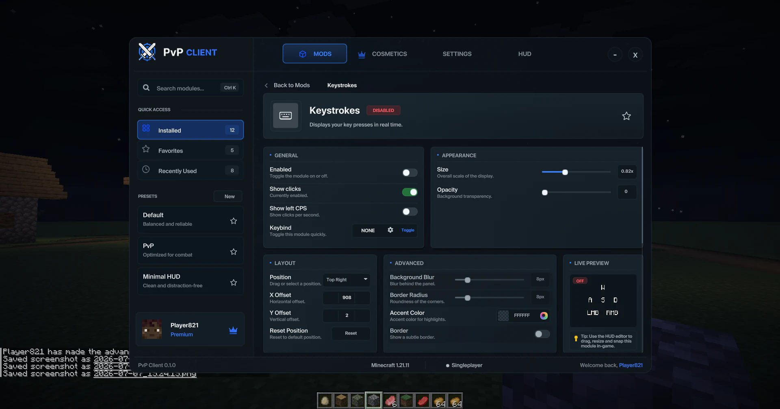Open keybind settings gear icon
The width and height of the screenshot is (780, 409).
click(x=390, y=230)
